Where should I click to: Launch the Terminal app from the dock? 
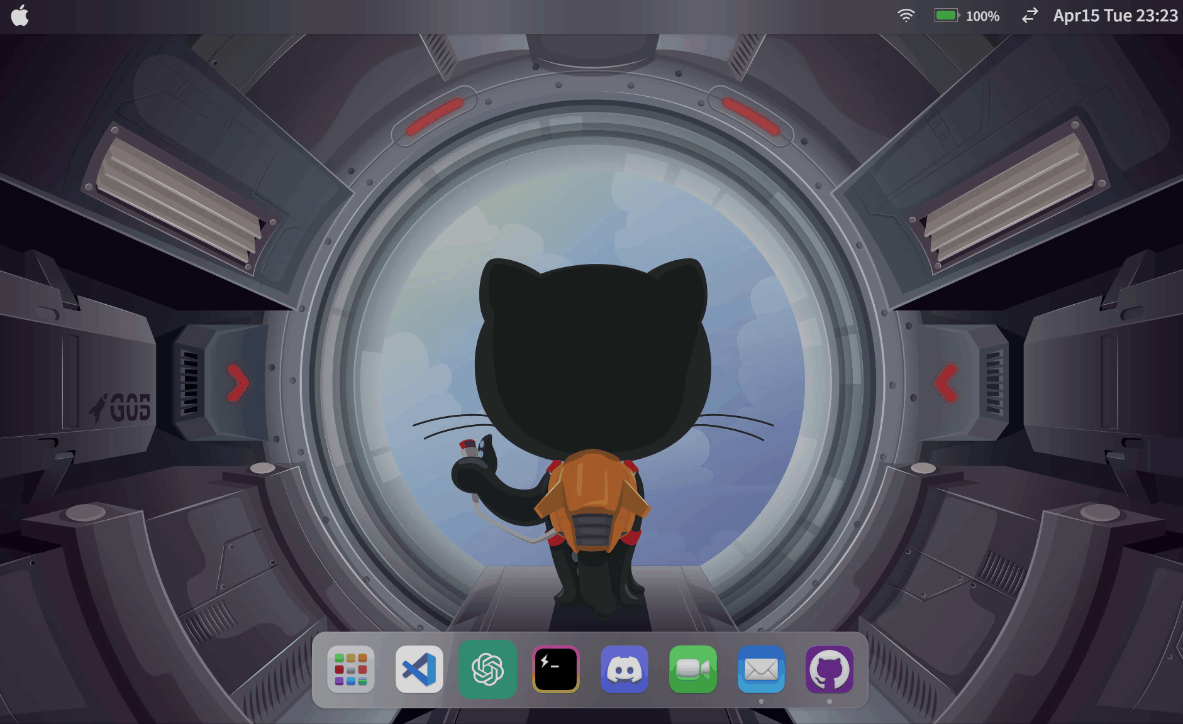[556, 669]
